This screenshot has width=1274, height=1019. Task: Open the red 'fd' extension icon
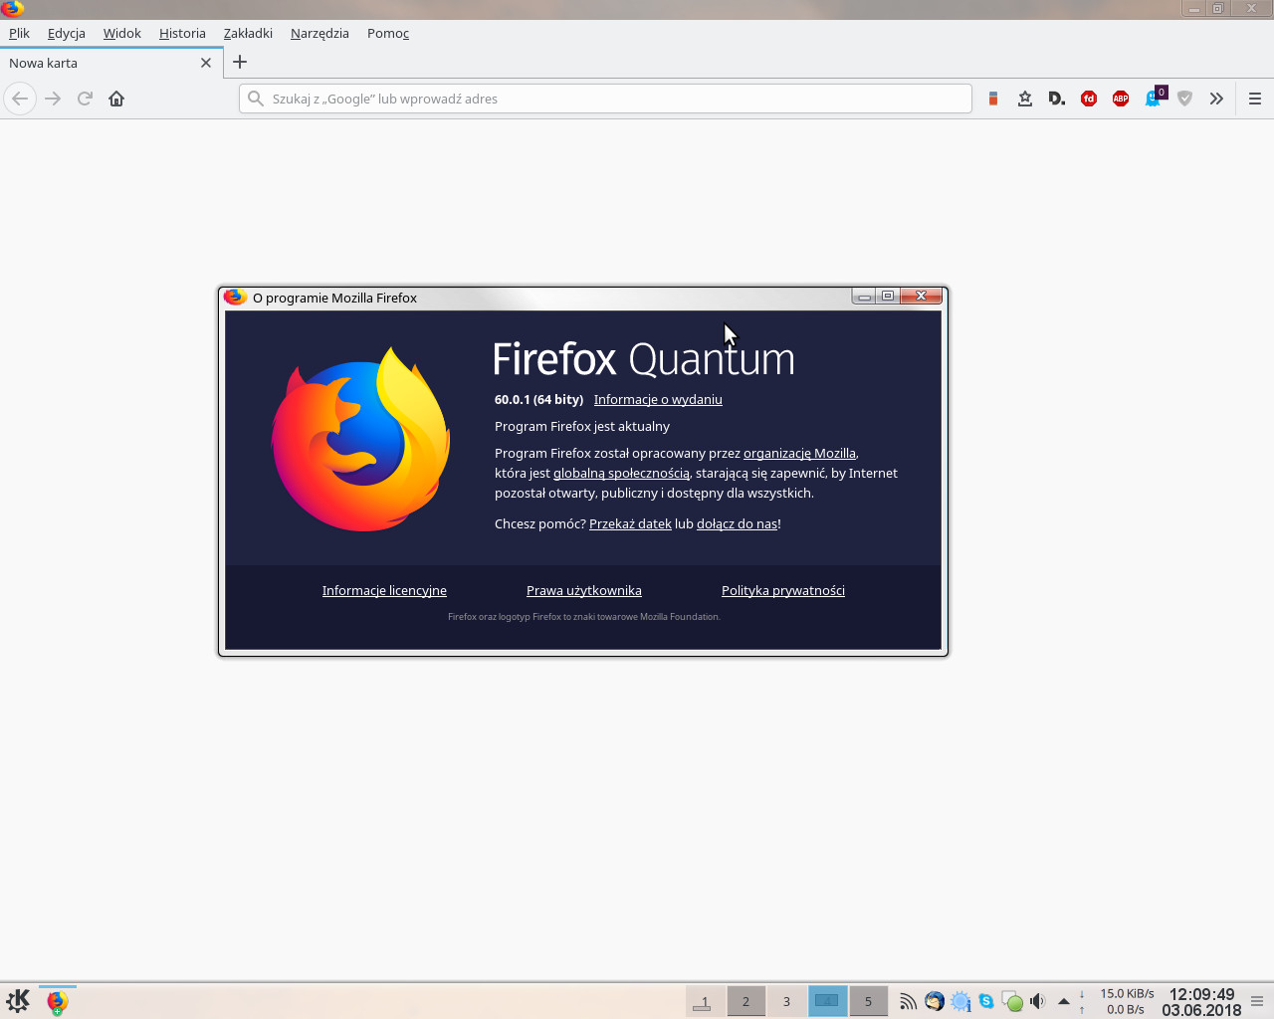tap(1089, 99)
